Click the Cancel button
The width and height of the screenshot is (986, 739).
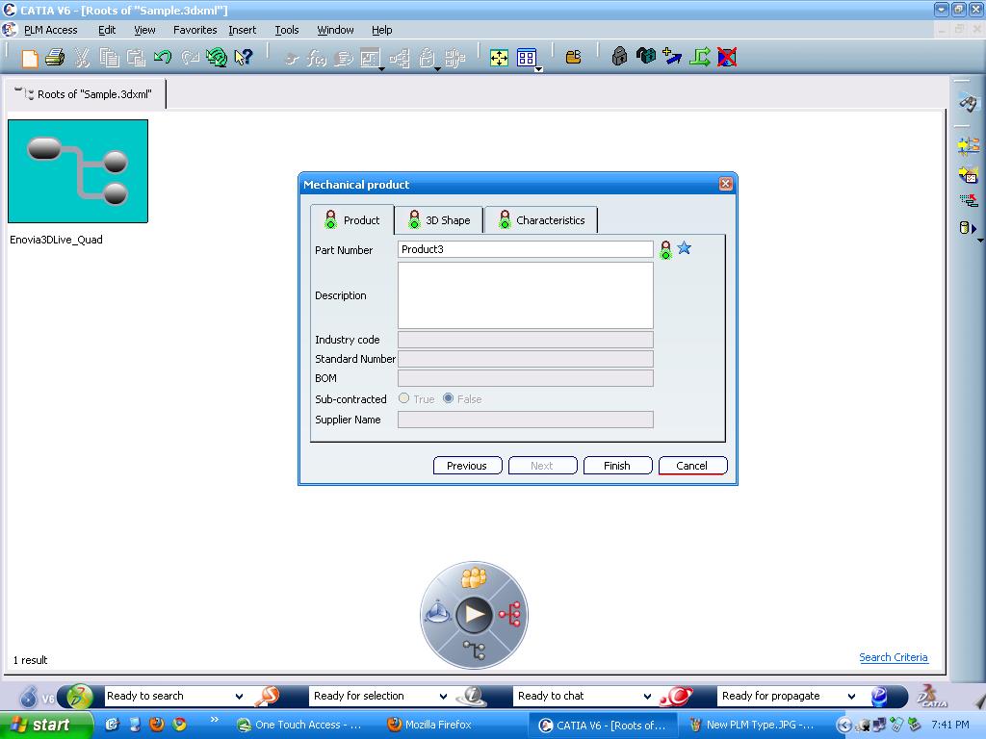click(x=692, y=466)
